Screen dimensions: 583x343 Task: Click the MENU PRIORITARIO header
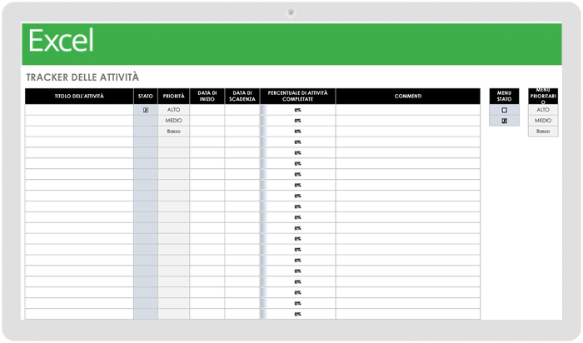tap(543, 97)
